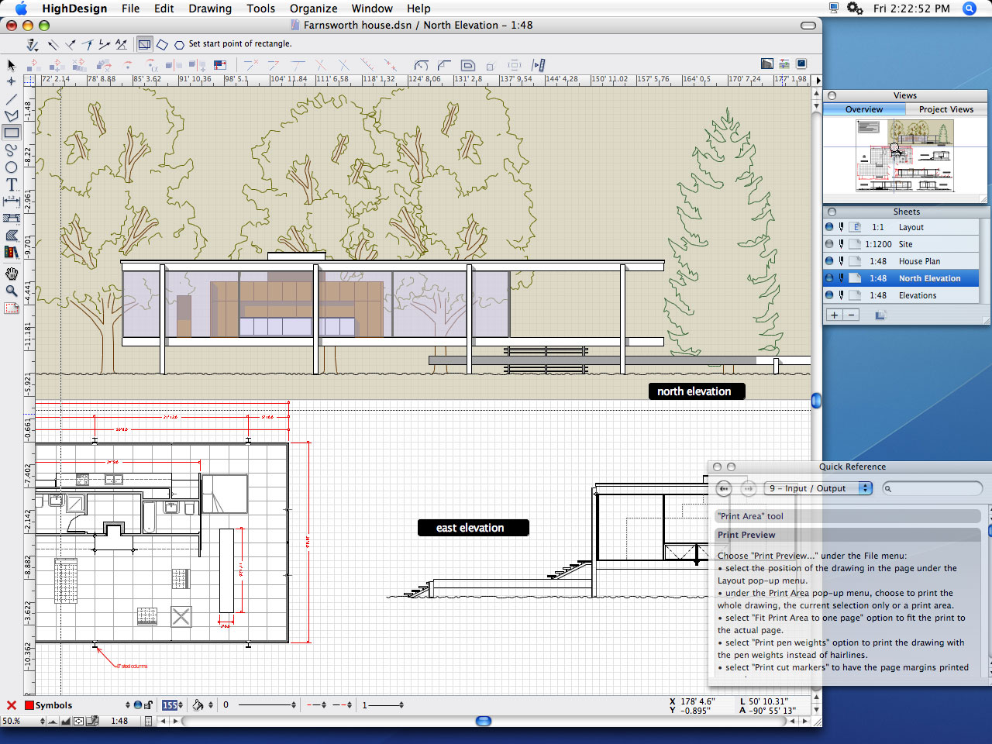The width and height of the screenshot is (992, 744).
Task: Toggle visibility of Layout sheet
Action: [829, 227]
